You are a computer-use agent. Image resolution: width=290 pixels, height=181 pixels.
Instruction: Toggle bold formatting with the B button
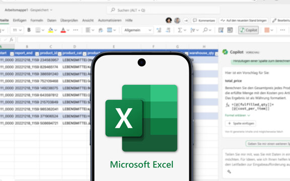[29, 30]
